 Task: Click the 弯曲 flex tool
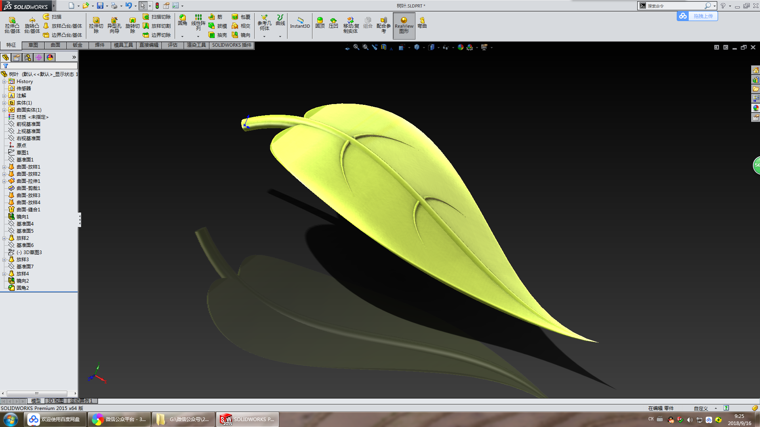click(422, 23)
